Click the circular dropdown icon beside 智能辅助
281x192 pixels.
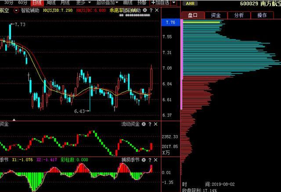tap(16, 10)
